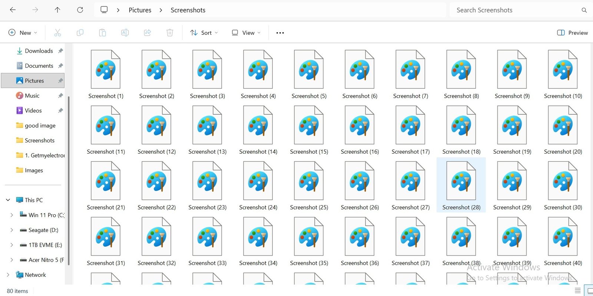Viewport: 593px width, 296px height.
Task: Click the Delete trash icon
Action: 170,33
